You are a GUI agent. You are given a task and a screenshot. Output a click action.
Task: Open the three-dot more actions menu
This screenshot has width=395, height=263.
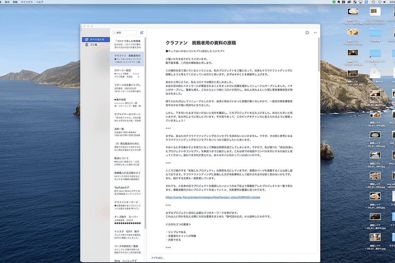click(x=315, y=32)
